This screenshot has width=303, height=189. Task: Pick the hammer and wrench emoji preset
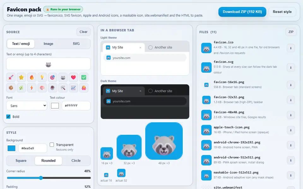coord(63,88)
